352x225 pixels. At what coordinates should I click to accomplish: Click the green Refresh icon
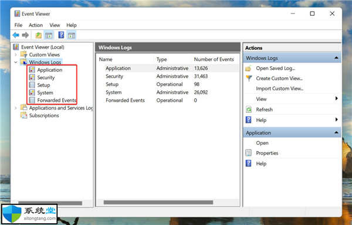249,110
